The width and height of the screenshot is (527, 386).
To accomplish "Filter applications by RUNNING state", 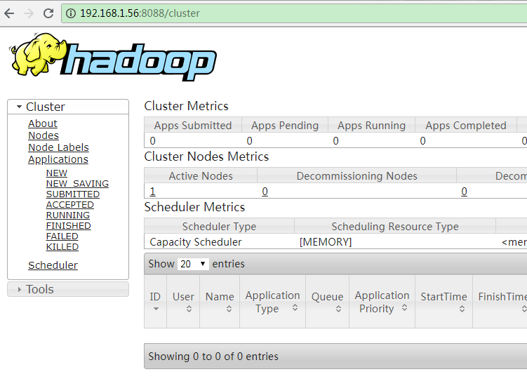I will pos(68,215).
